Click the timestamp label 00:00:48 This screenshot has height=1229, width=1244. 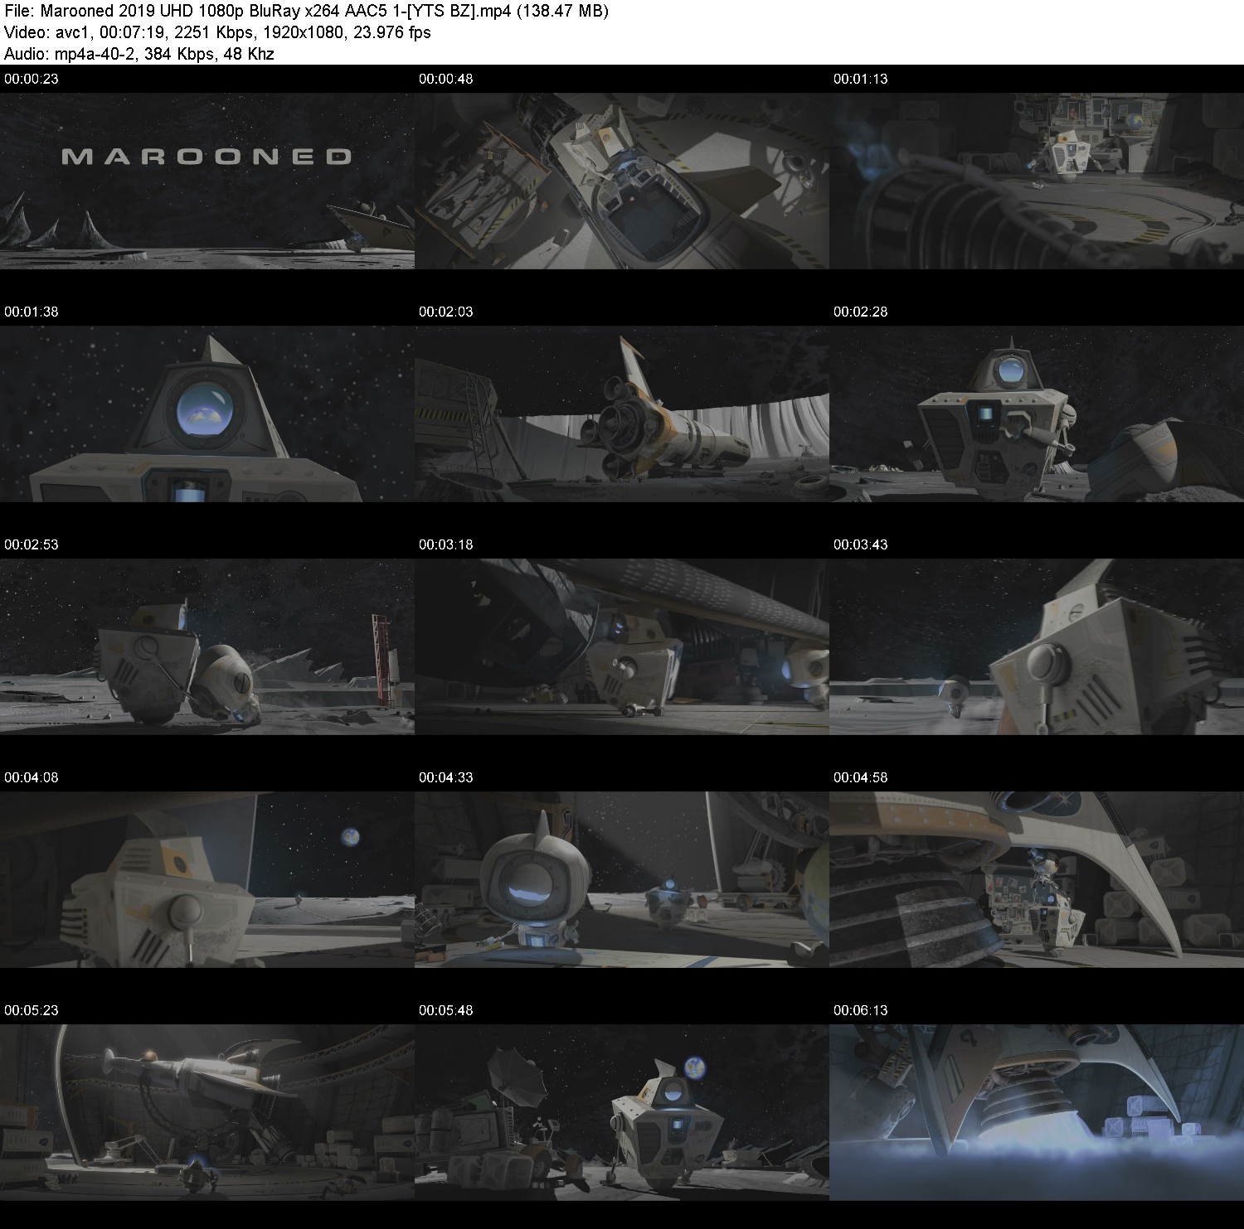tap(446, 79)
